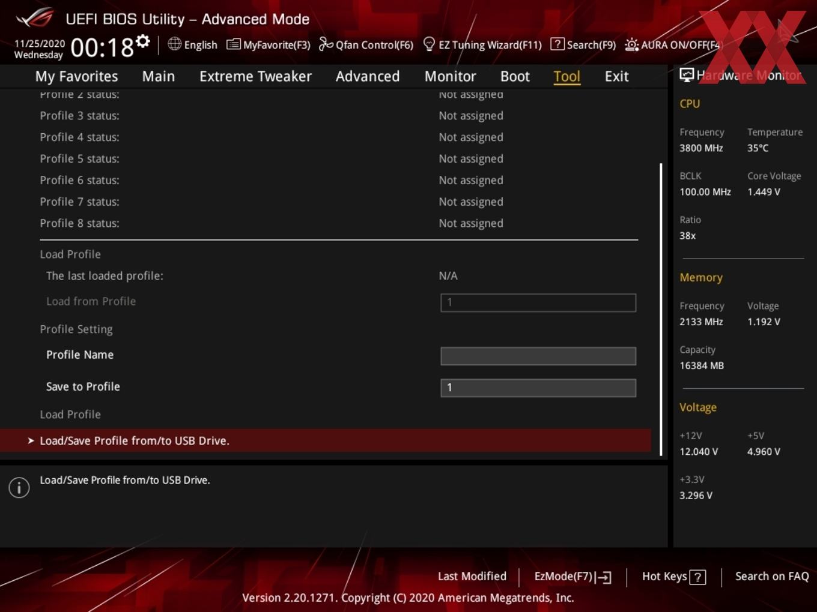Click the Hardware Monitor display icon
Viewport: 817px width, 612px height.
pyautogui.click(x=687, y=74)
